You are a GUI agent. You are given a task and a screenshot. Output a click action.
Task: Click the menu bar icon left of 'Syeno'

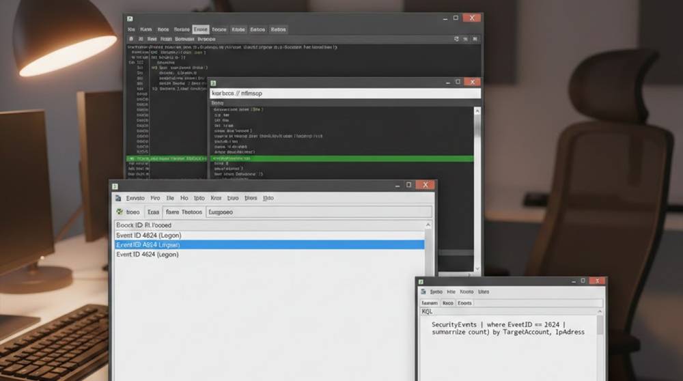point(423,292)
